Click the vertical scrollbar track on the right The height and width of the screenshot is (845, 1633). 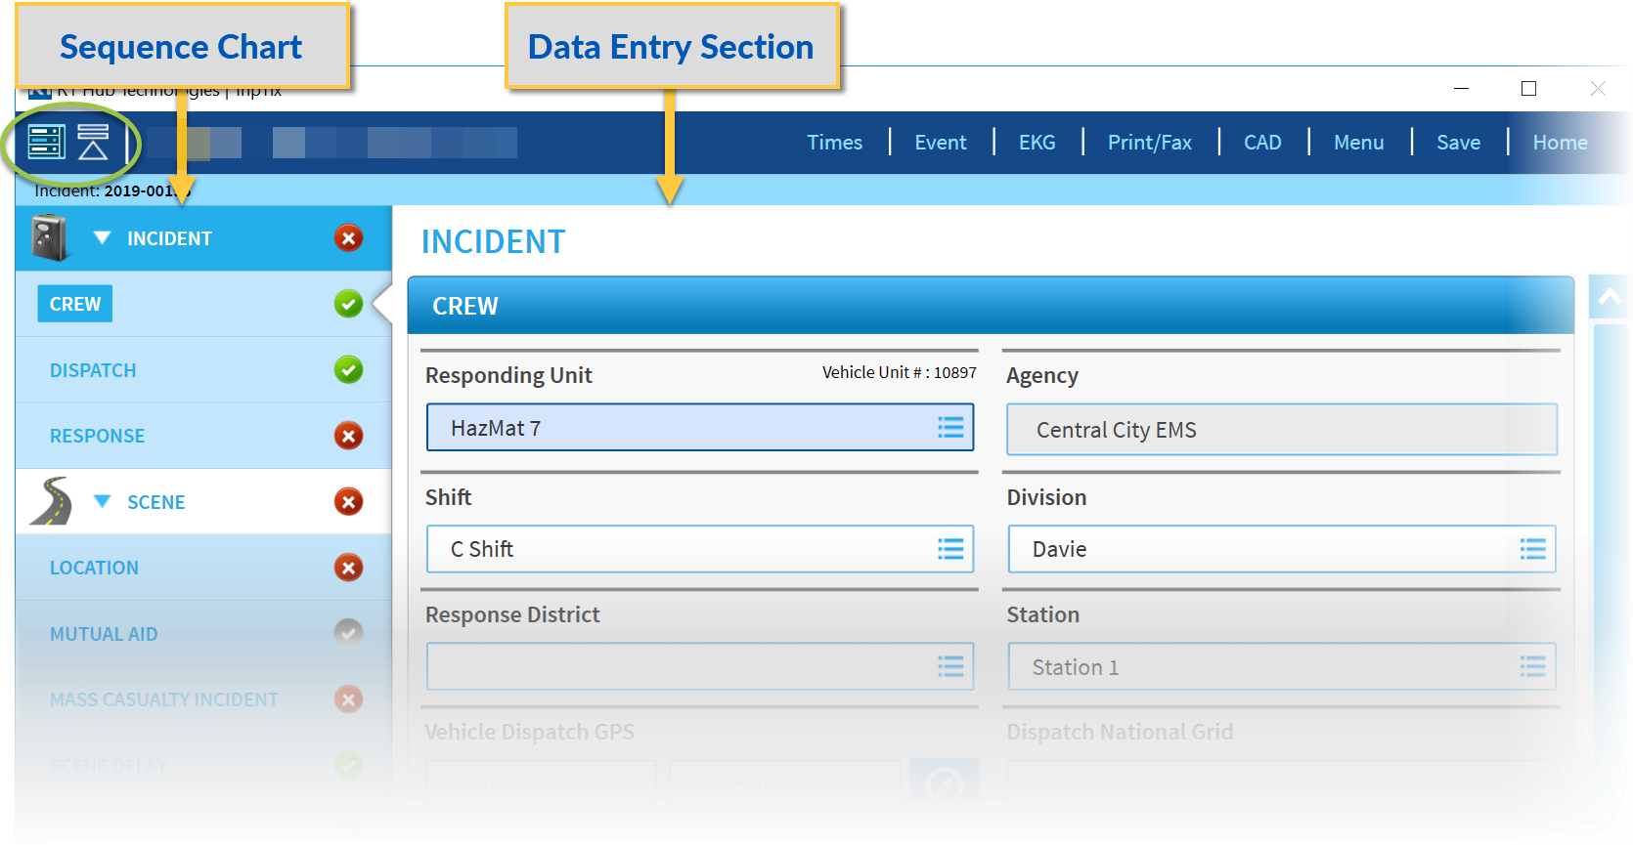coord(1610,567)
